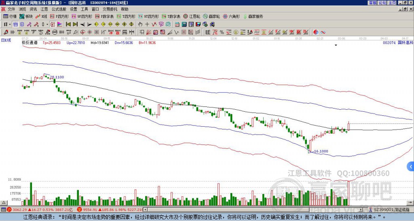Open the 9T四方形 tool
The image size is (414, 221).
click(149, 16)
